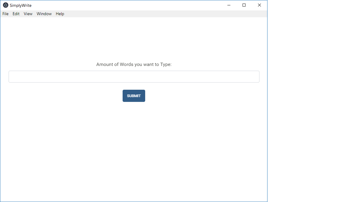Minimize the SimplyWrite window
Screen dimensions: 342x202
(x=229, y=5)
